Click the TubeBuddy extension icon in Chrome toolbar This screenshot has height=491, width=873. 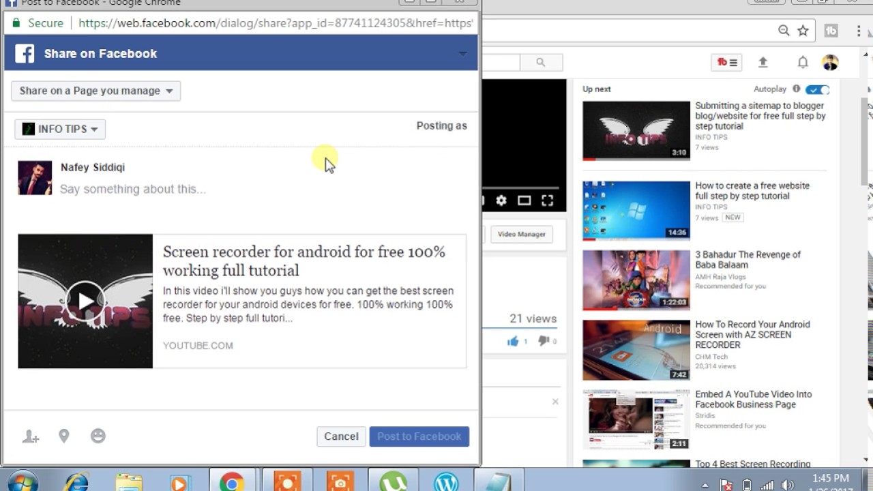click(x=831, y=31)
